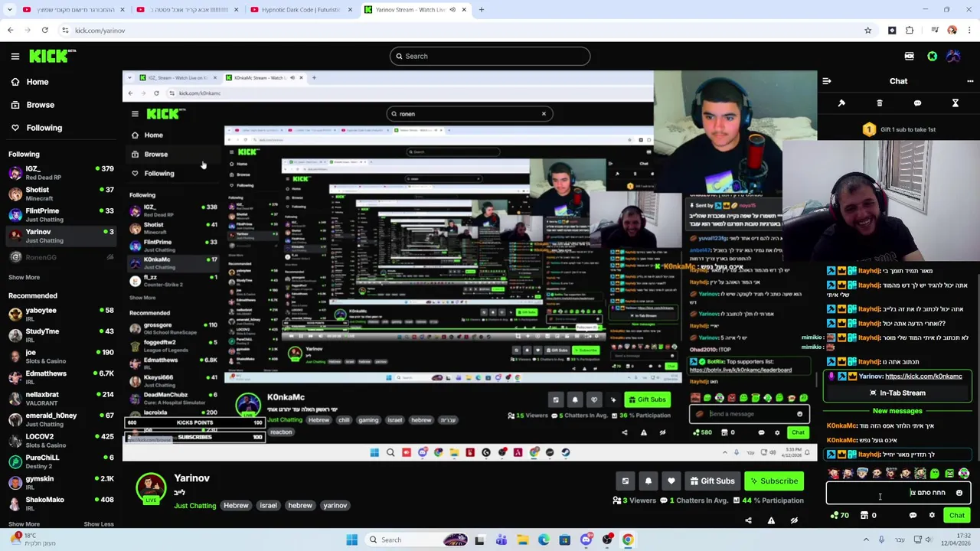
Task: Open the Kick hamburger sidebar menu
Action: [15, 56]
